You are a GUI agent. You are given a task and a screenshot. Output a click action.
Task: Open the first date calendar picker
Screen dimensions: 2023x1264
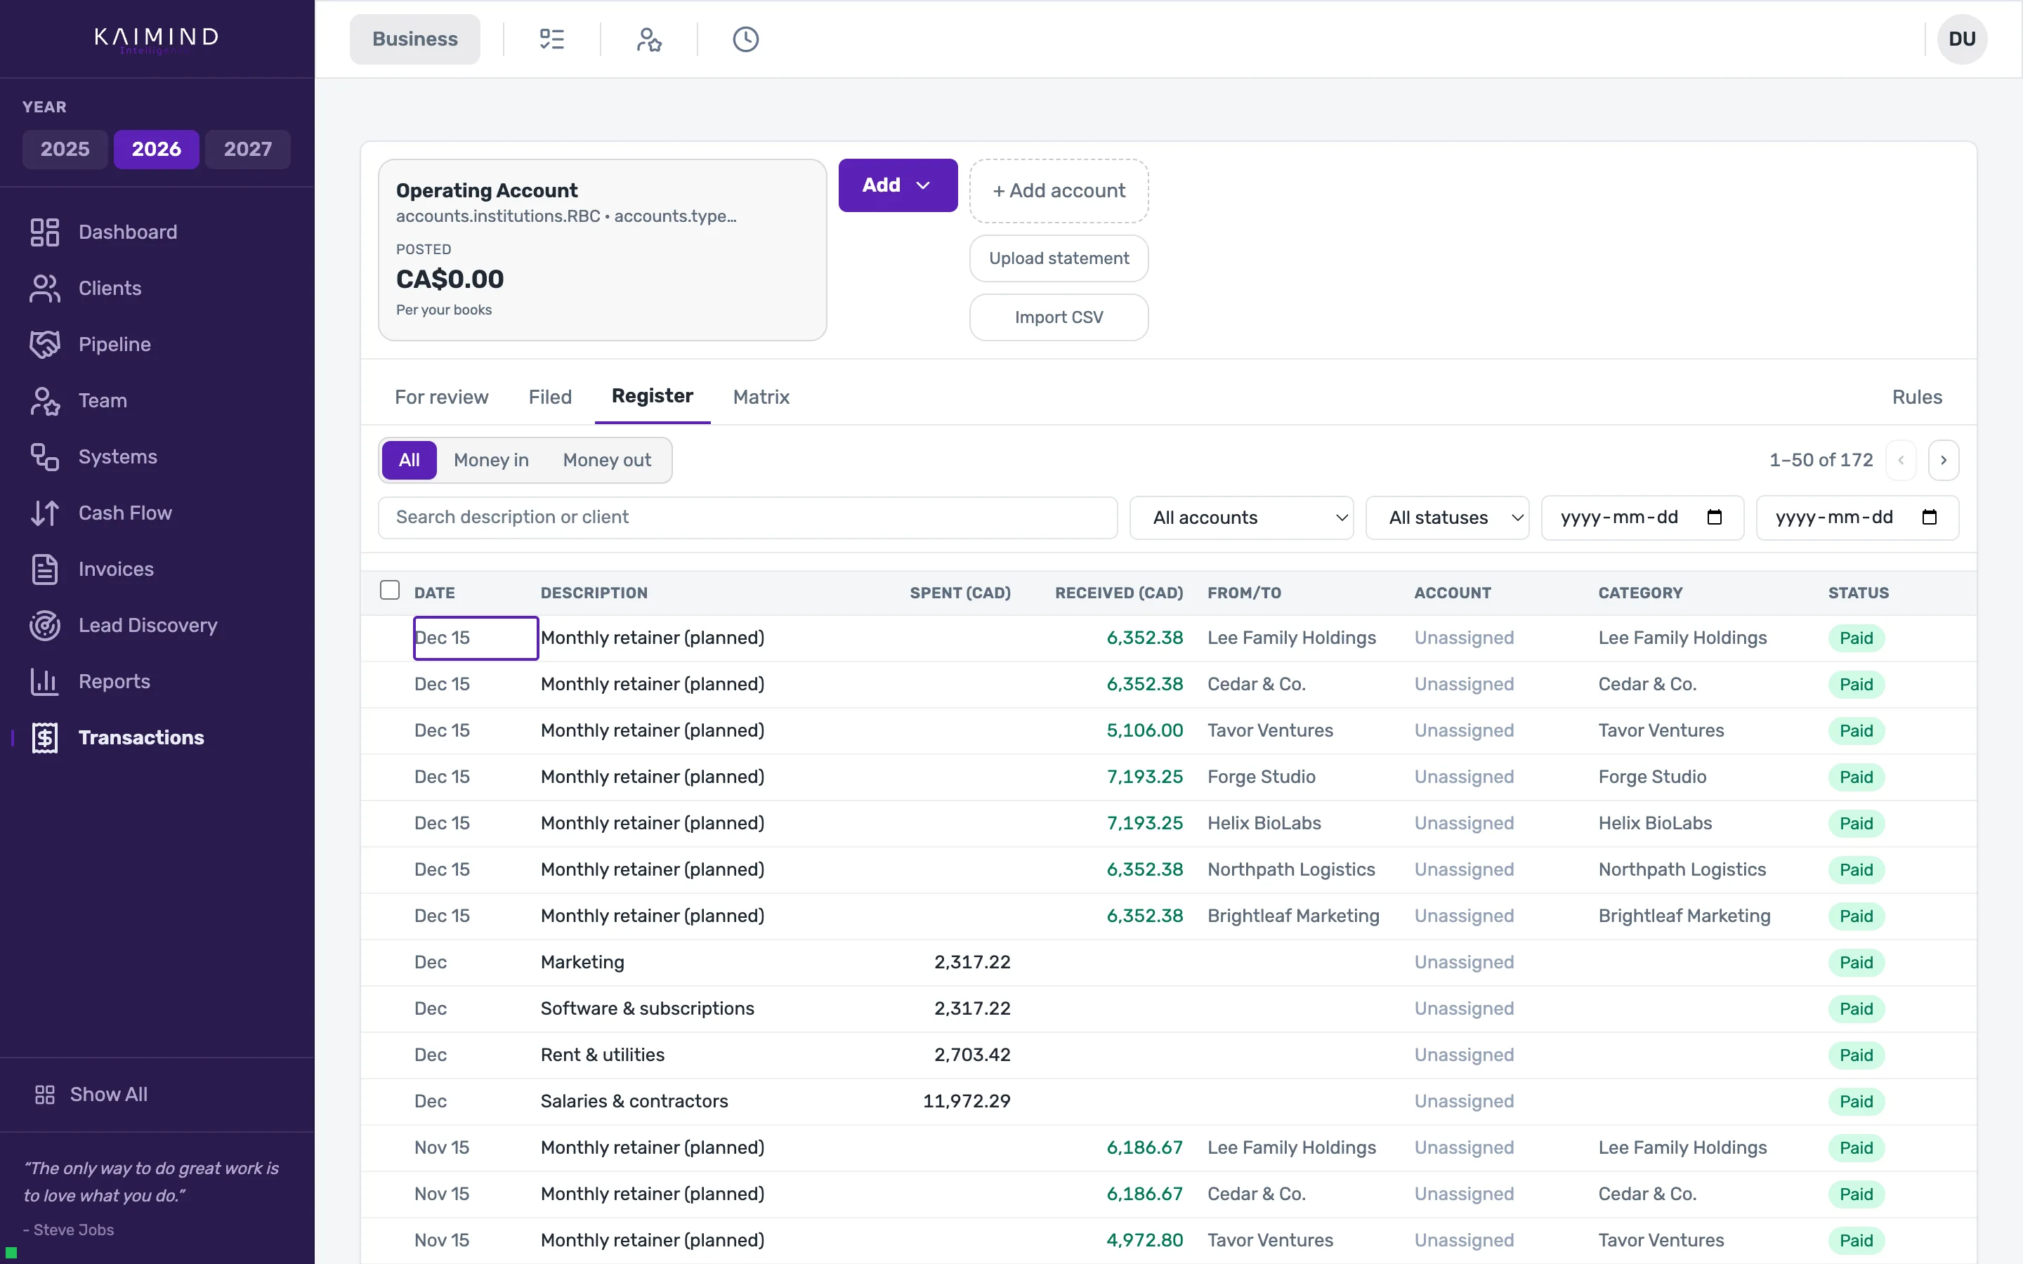point(1715,517)
